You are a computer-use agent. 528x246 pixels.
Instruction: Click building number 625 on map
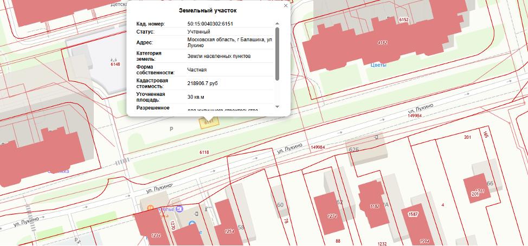point(355,149)
